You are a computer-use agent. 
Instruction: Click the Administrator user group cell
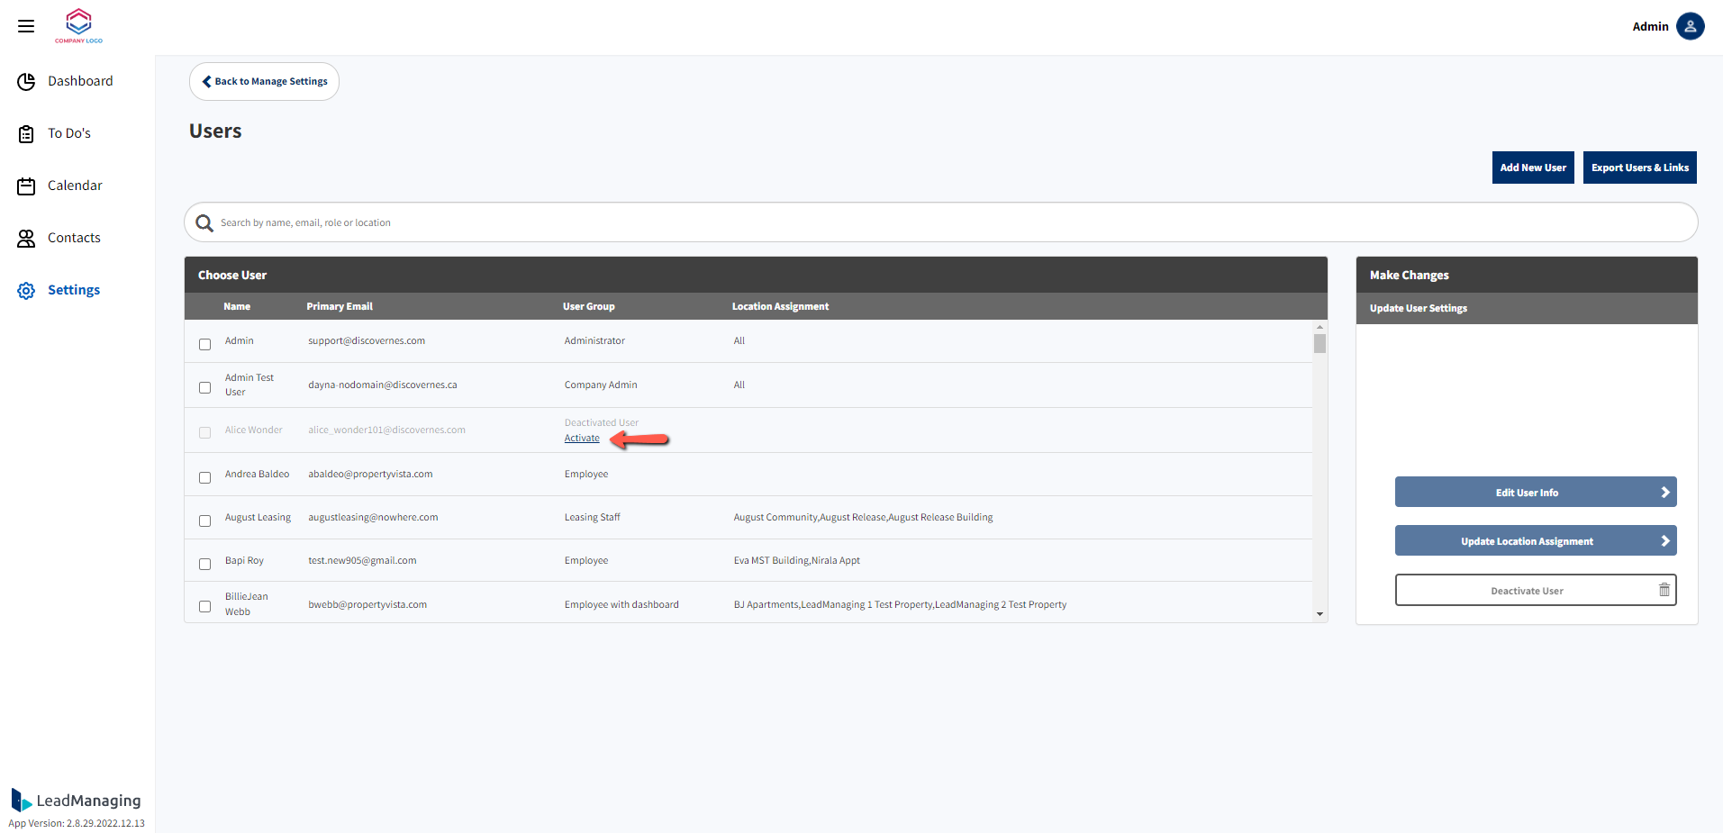click(x=594, y=340)
